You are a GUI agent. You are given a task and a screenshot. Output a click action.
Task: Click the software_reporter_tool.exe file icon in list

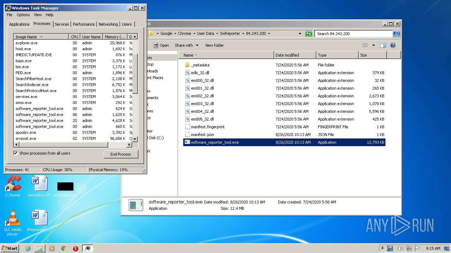187,142
